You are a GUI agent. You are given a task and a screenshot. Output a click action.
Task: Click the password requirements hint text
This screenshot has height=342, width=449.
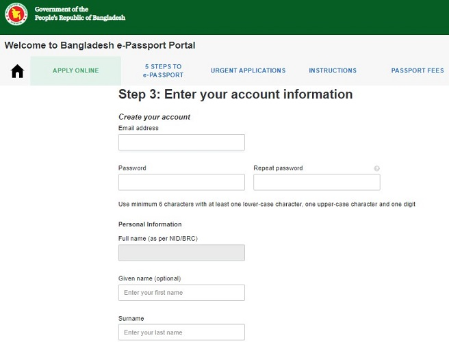coord(267,204)
